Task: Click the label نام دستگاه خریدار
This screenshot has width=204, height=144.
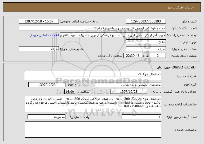Action: pos(184,29)
